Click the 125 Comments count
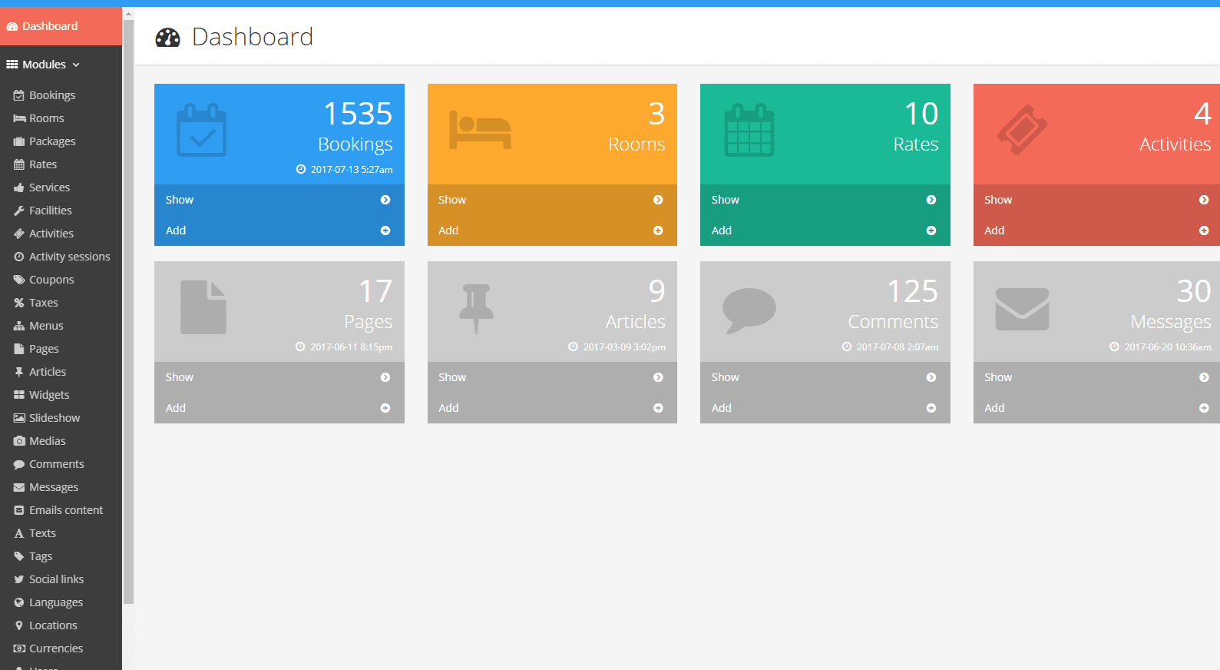The width and height of the screenshot is (1220, 670). [x=912, y=291]
